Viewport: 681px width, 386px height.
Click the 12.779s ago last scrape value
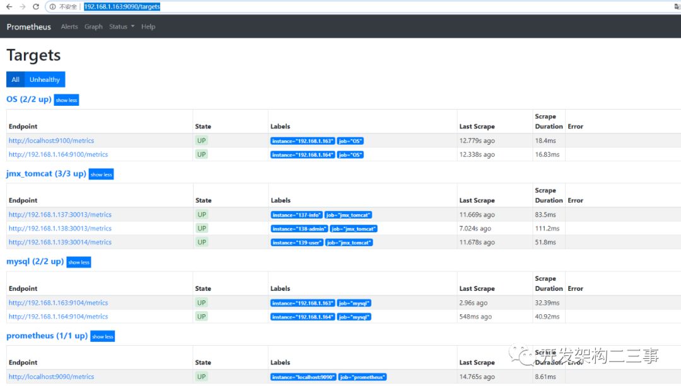477,140
